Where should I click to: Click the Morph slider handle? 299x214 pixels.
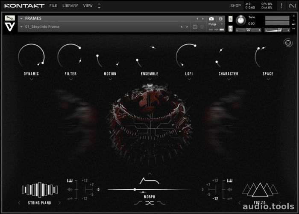[x=135, y=189]
